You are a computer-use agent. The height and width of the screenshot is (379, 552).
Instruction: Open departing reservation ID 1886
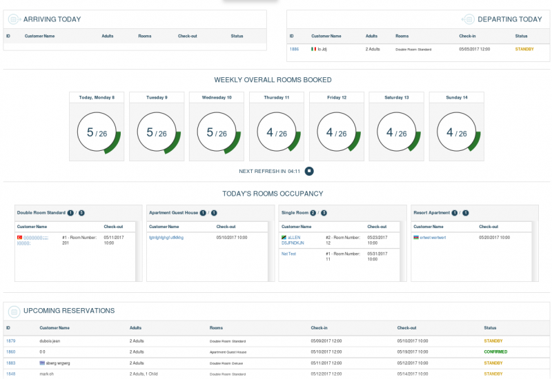click(x=294, y=50)
